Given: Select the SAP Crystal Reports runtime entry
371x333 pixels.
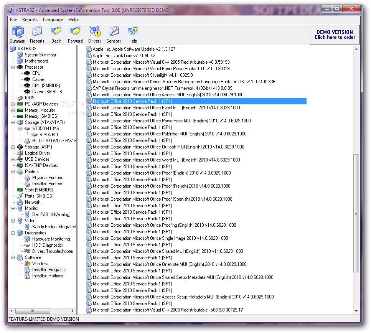Looking at the screenshot, I should 163,88.
